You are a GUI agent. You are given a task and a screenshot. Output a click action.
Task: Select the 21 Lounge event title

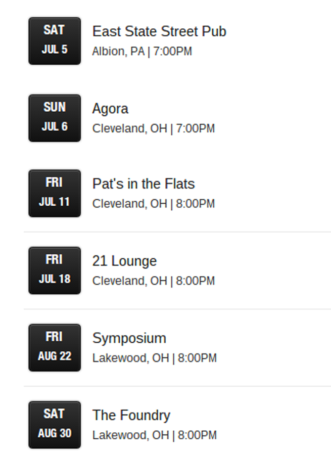(x=124, y=261)
